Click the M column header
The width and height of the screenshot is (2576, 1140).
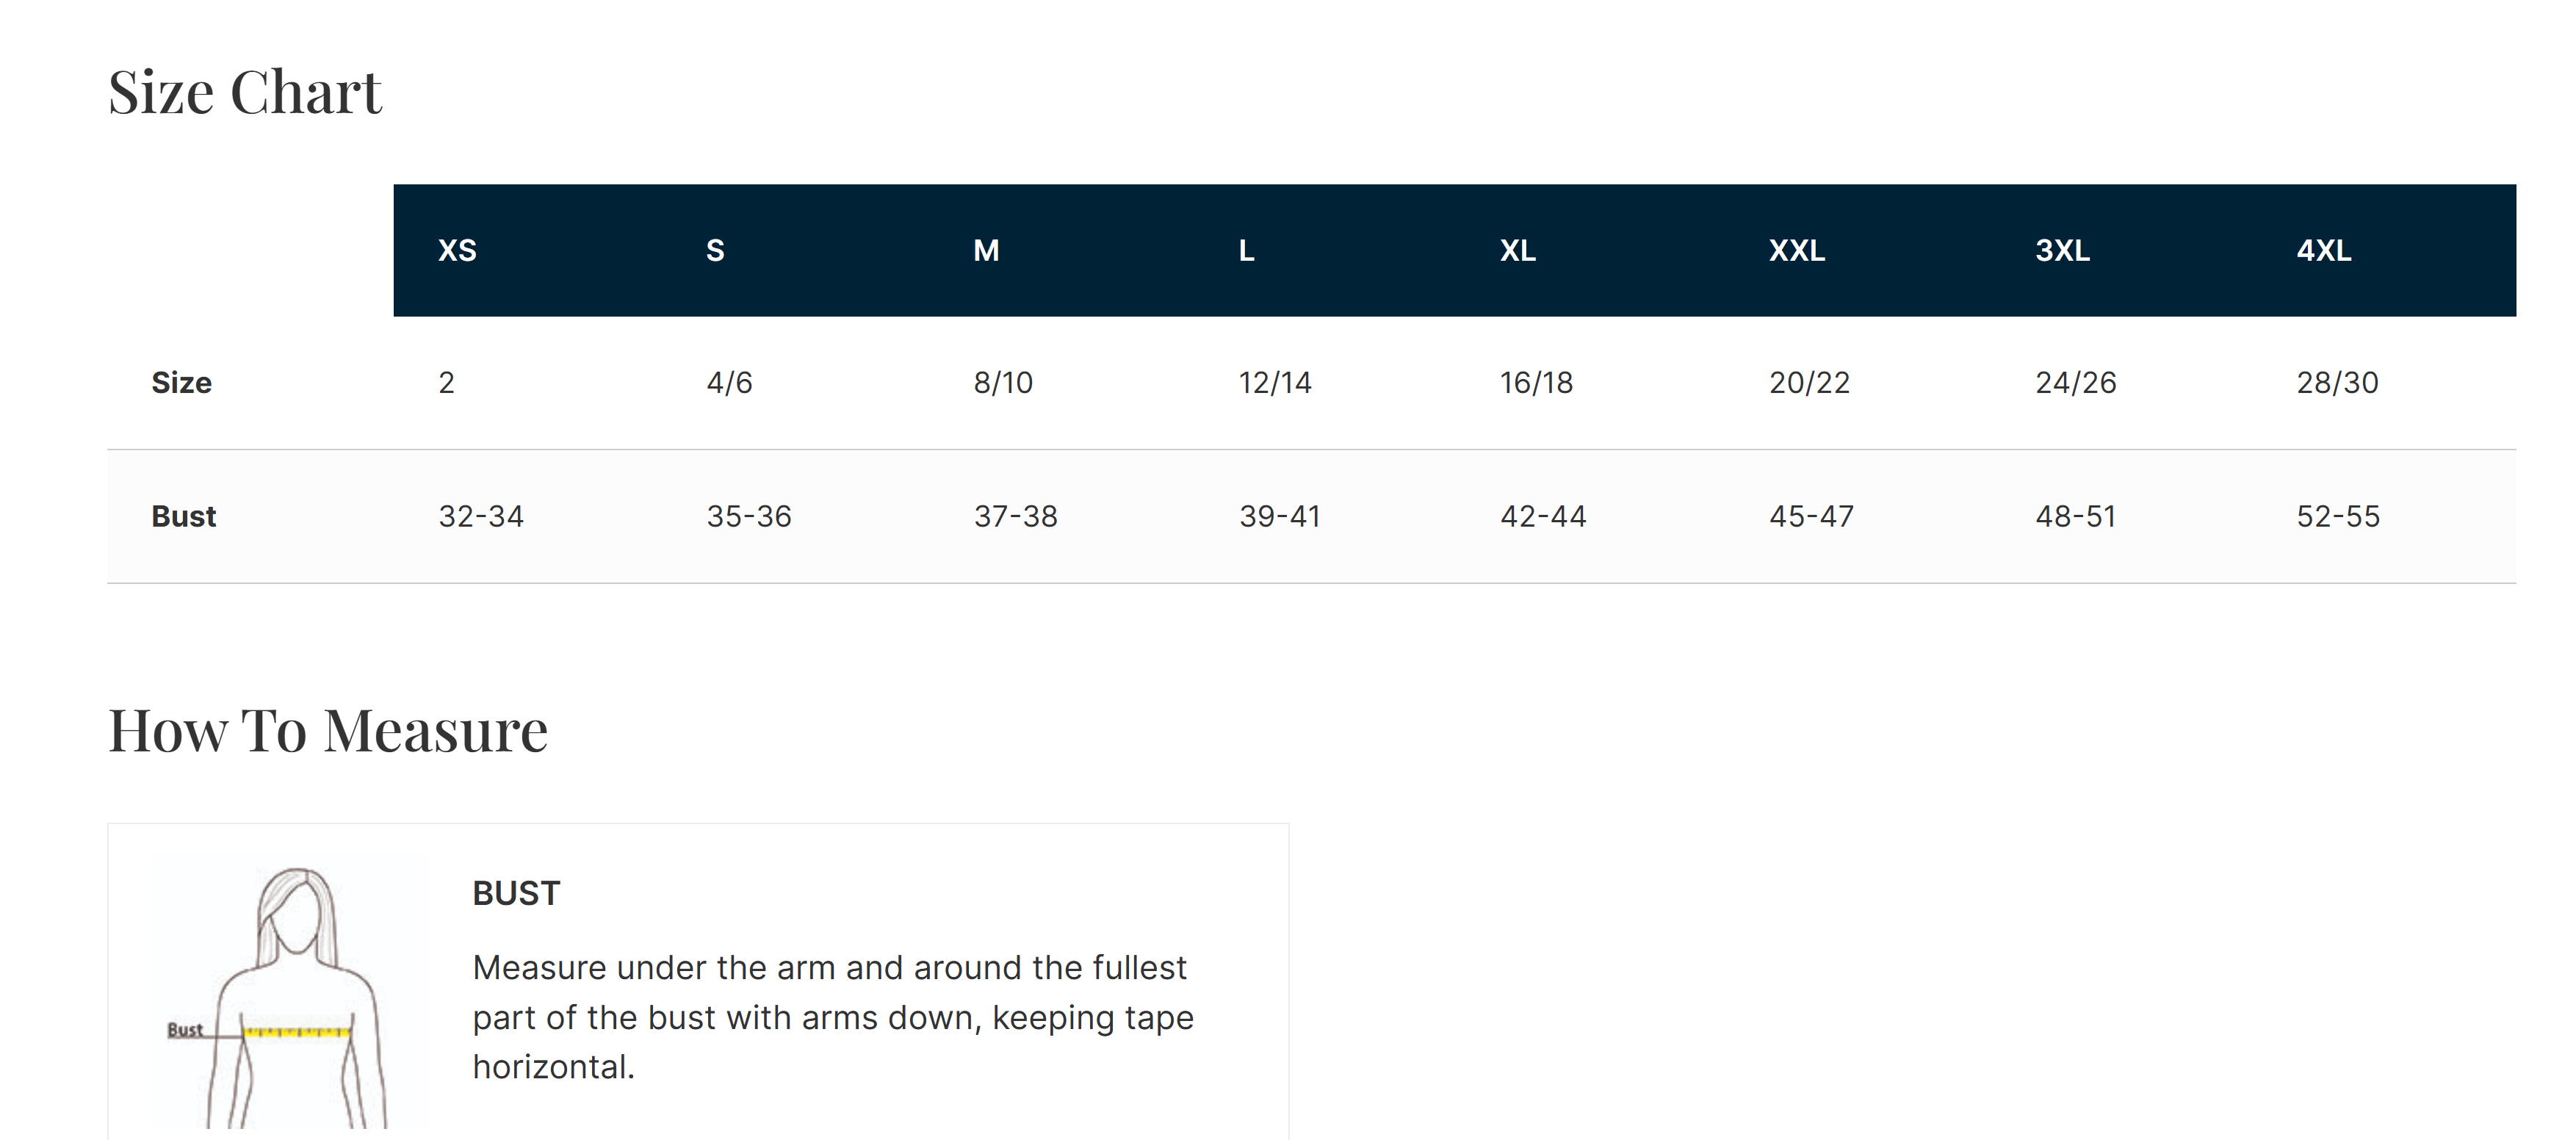(986, 250)
